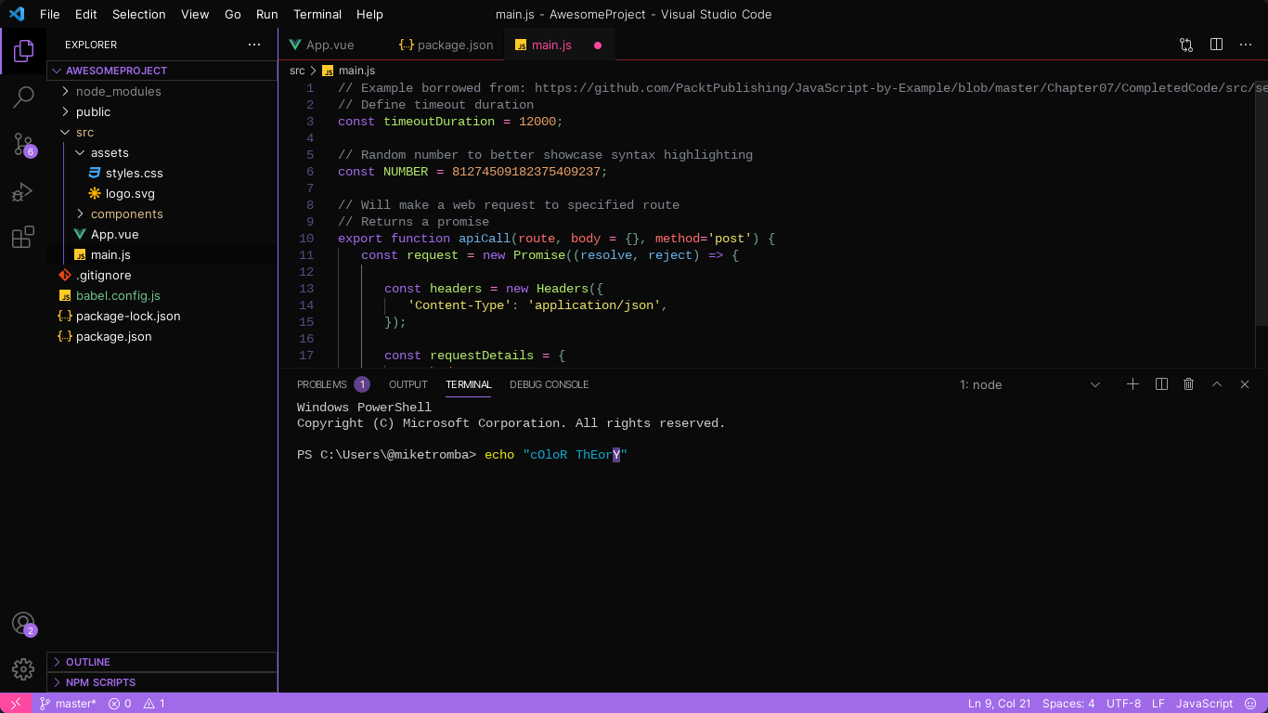Screen dimensions: 1268x713
Task: Click the src breadcrumb segment
Action: point(297,71)
